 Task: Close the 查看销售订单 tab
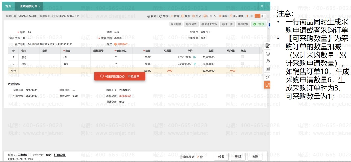tap(40, 6)
